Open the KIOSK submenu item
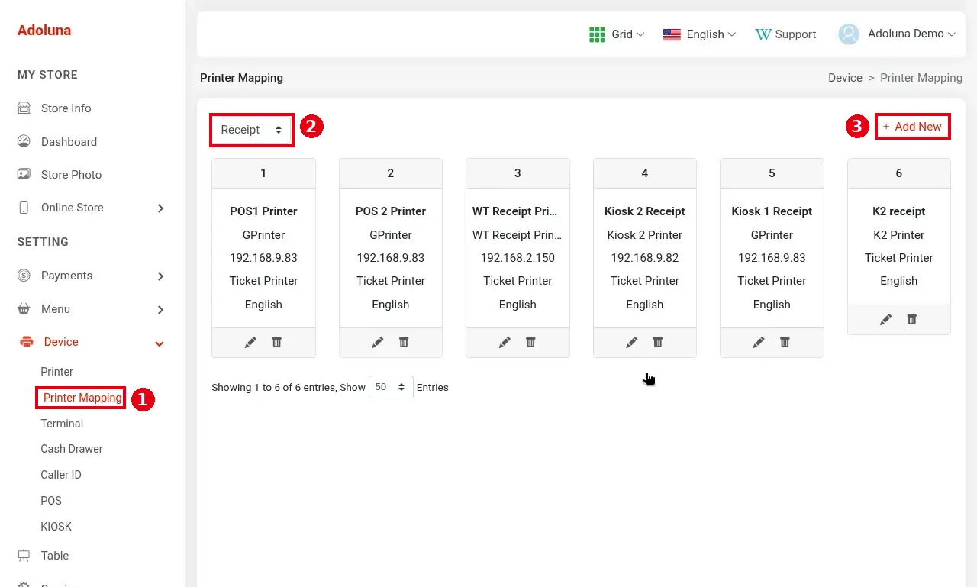Viewport: 977px width, 587px height. [x=56, y=527]
